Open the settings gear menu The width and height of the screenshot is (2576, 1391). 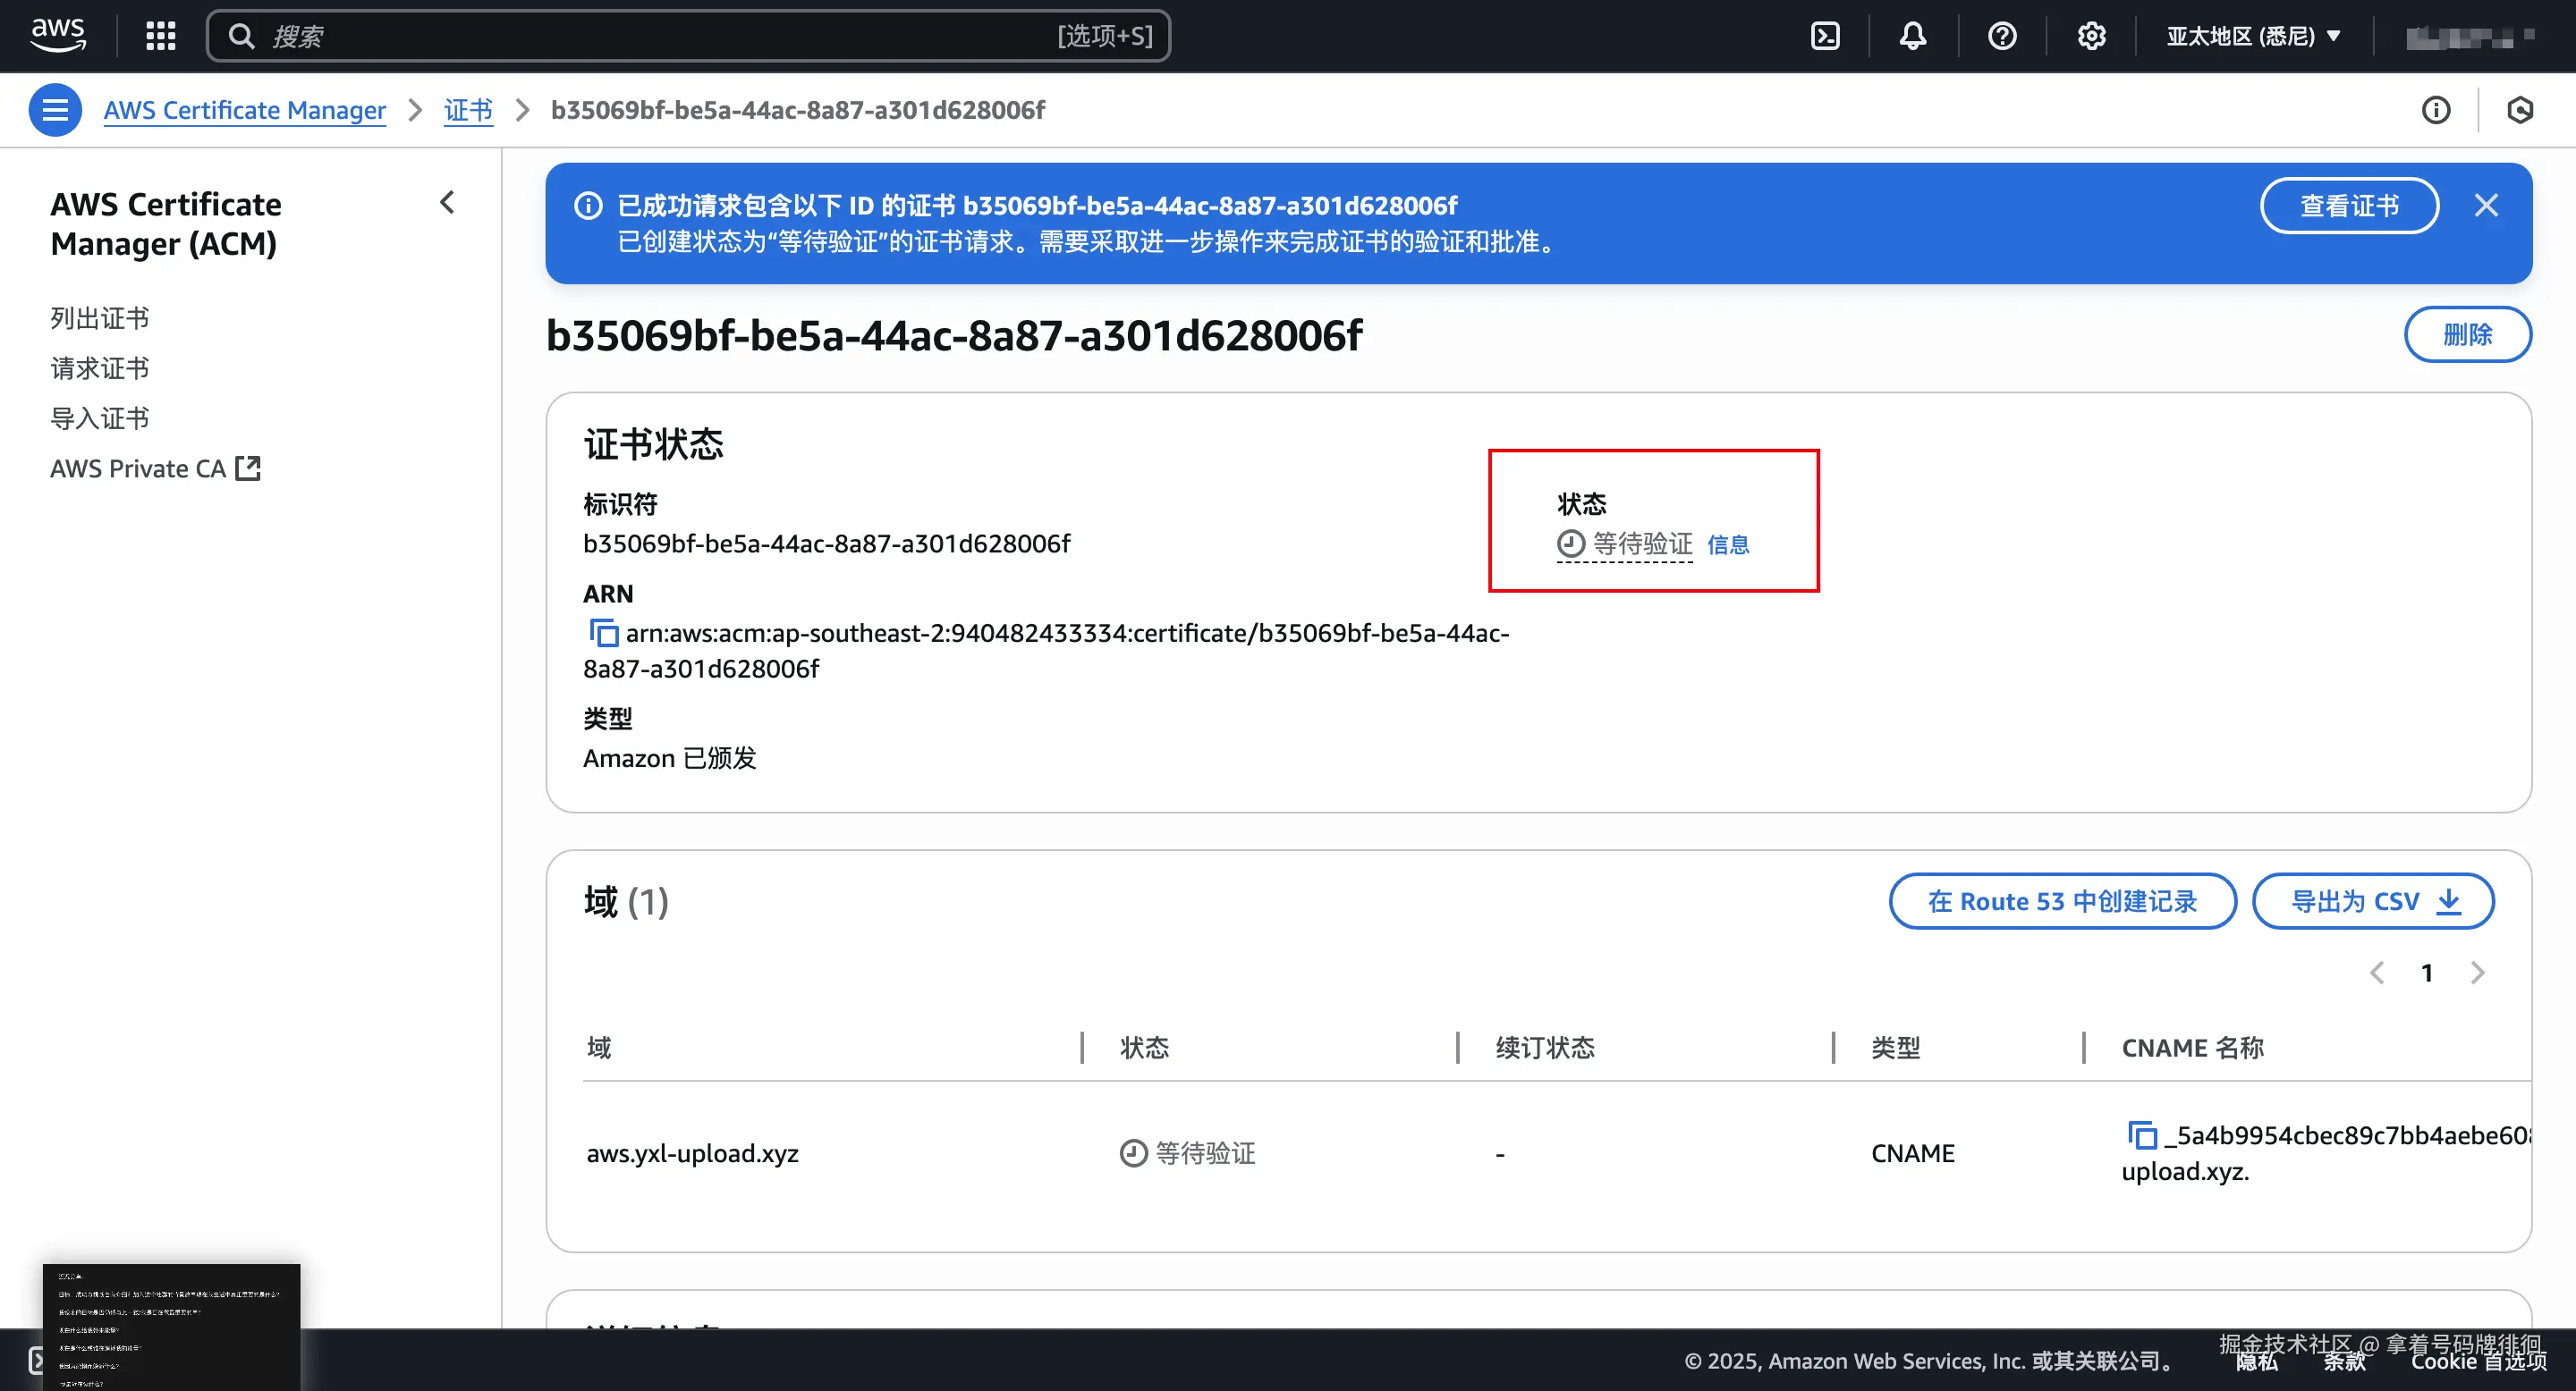click(x=2091, y=36)
